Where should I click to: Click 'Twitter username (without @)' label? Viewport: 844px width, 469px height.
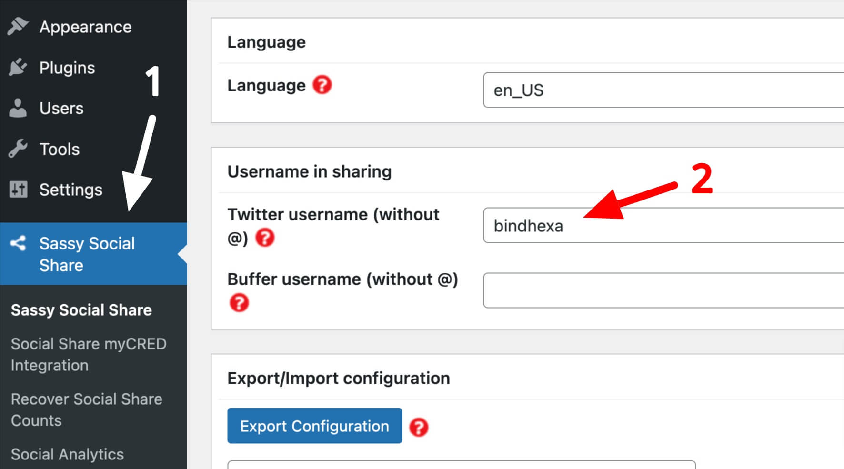333,225
